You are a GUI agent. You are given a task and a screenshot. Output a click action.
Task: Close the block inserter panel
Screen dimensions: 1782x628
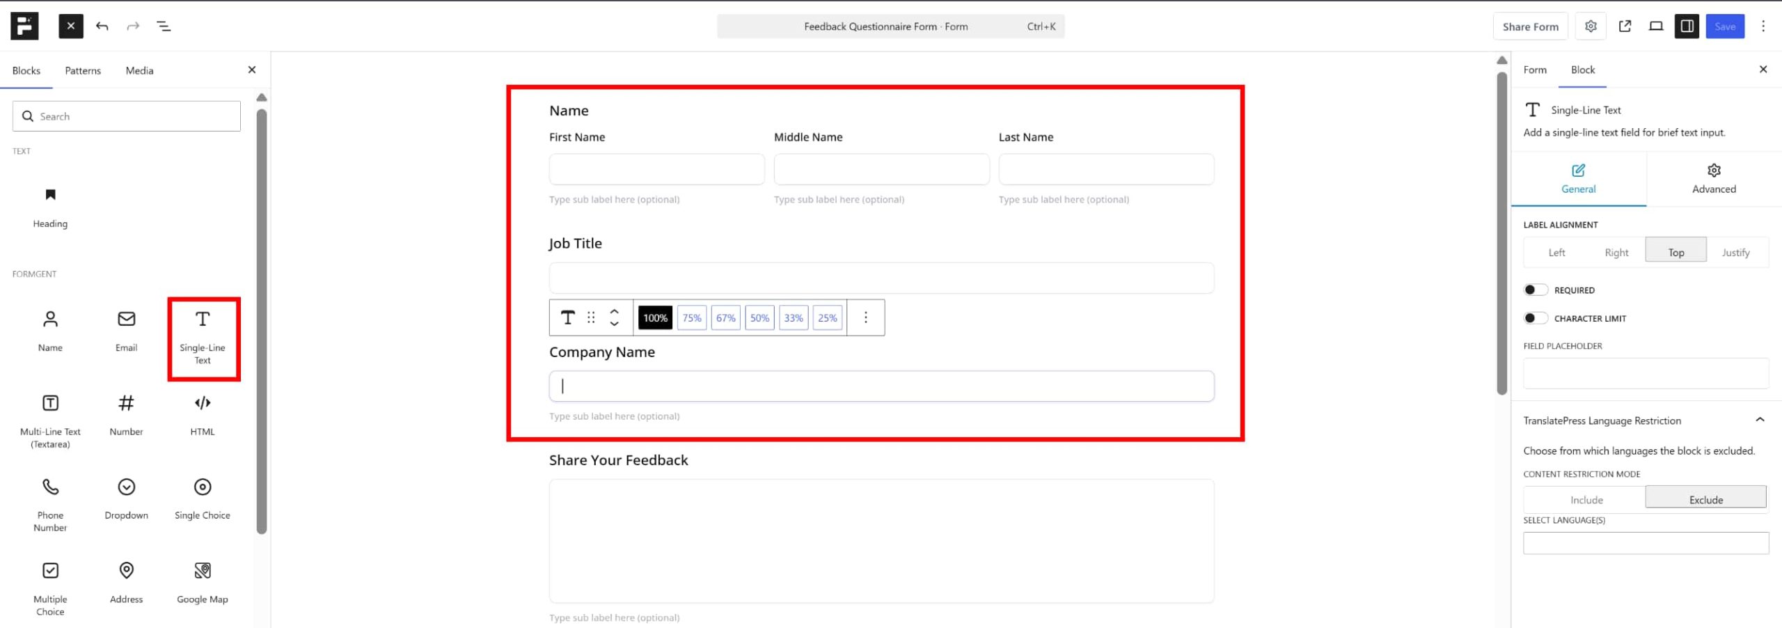click(252, 70)
